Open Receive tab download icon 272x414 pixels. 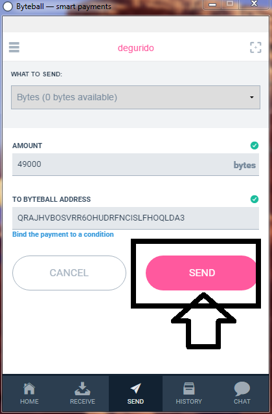tap(82, 388)
